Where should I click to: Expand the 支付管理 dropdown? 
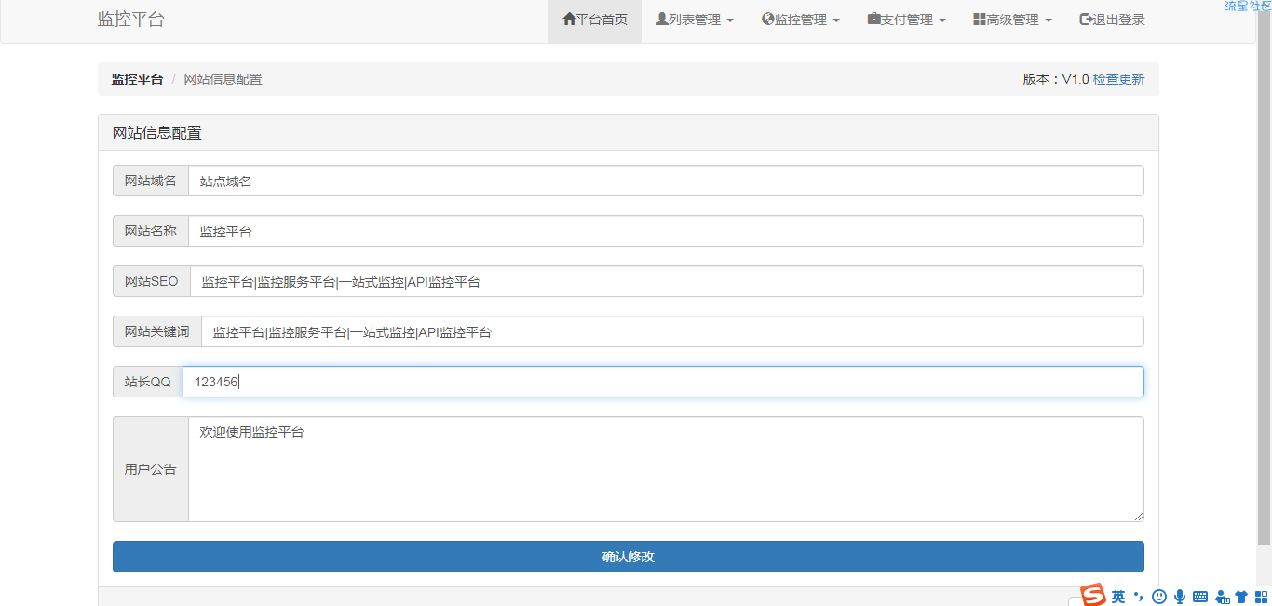[x=906, y=20]
